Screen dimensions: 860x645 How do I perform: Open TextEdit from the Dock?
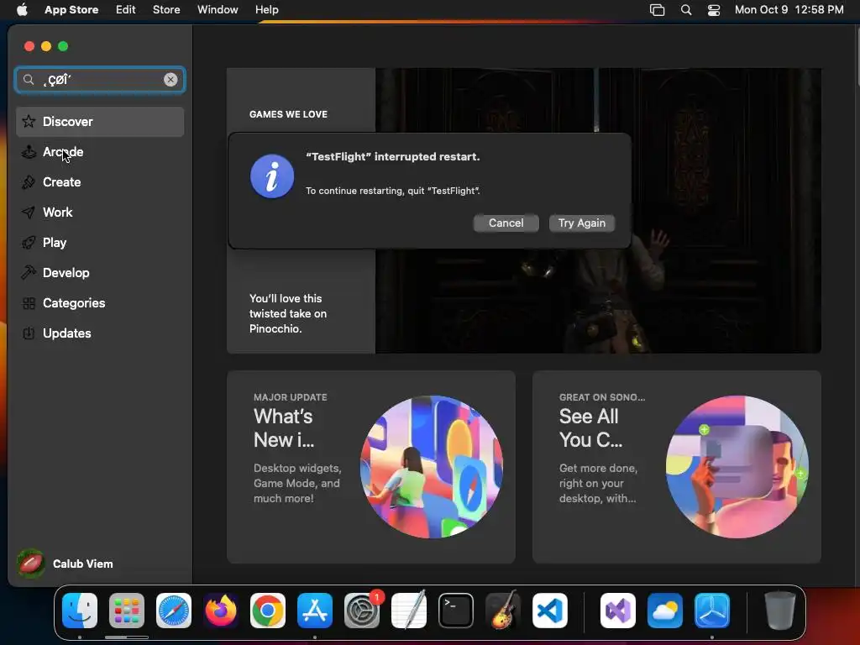[x=409, y=611]
